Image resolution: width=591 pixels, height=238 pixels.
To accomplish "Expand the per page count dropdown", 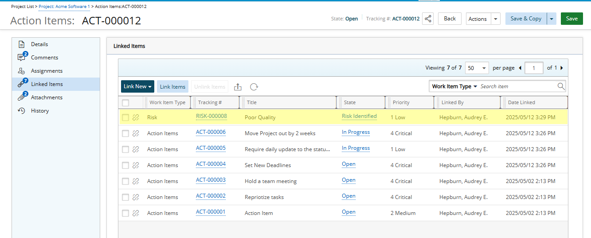I will point(477,68).
